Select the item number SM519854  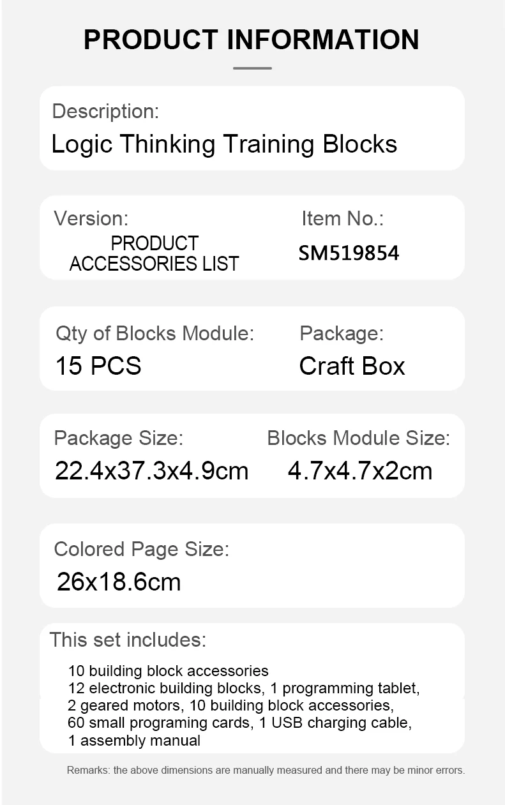[349, 253]
